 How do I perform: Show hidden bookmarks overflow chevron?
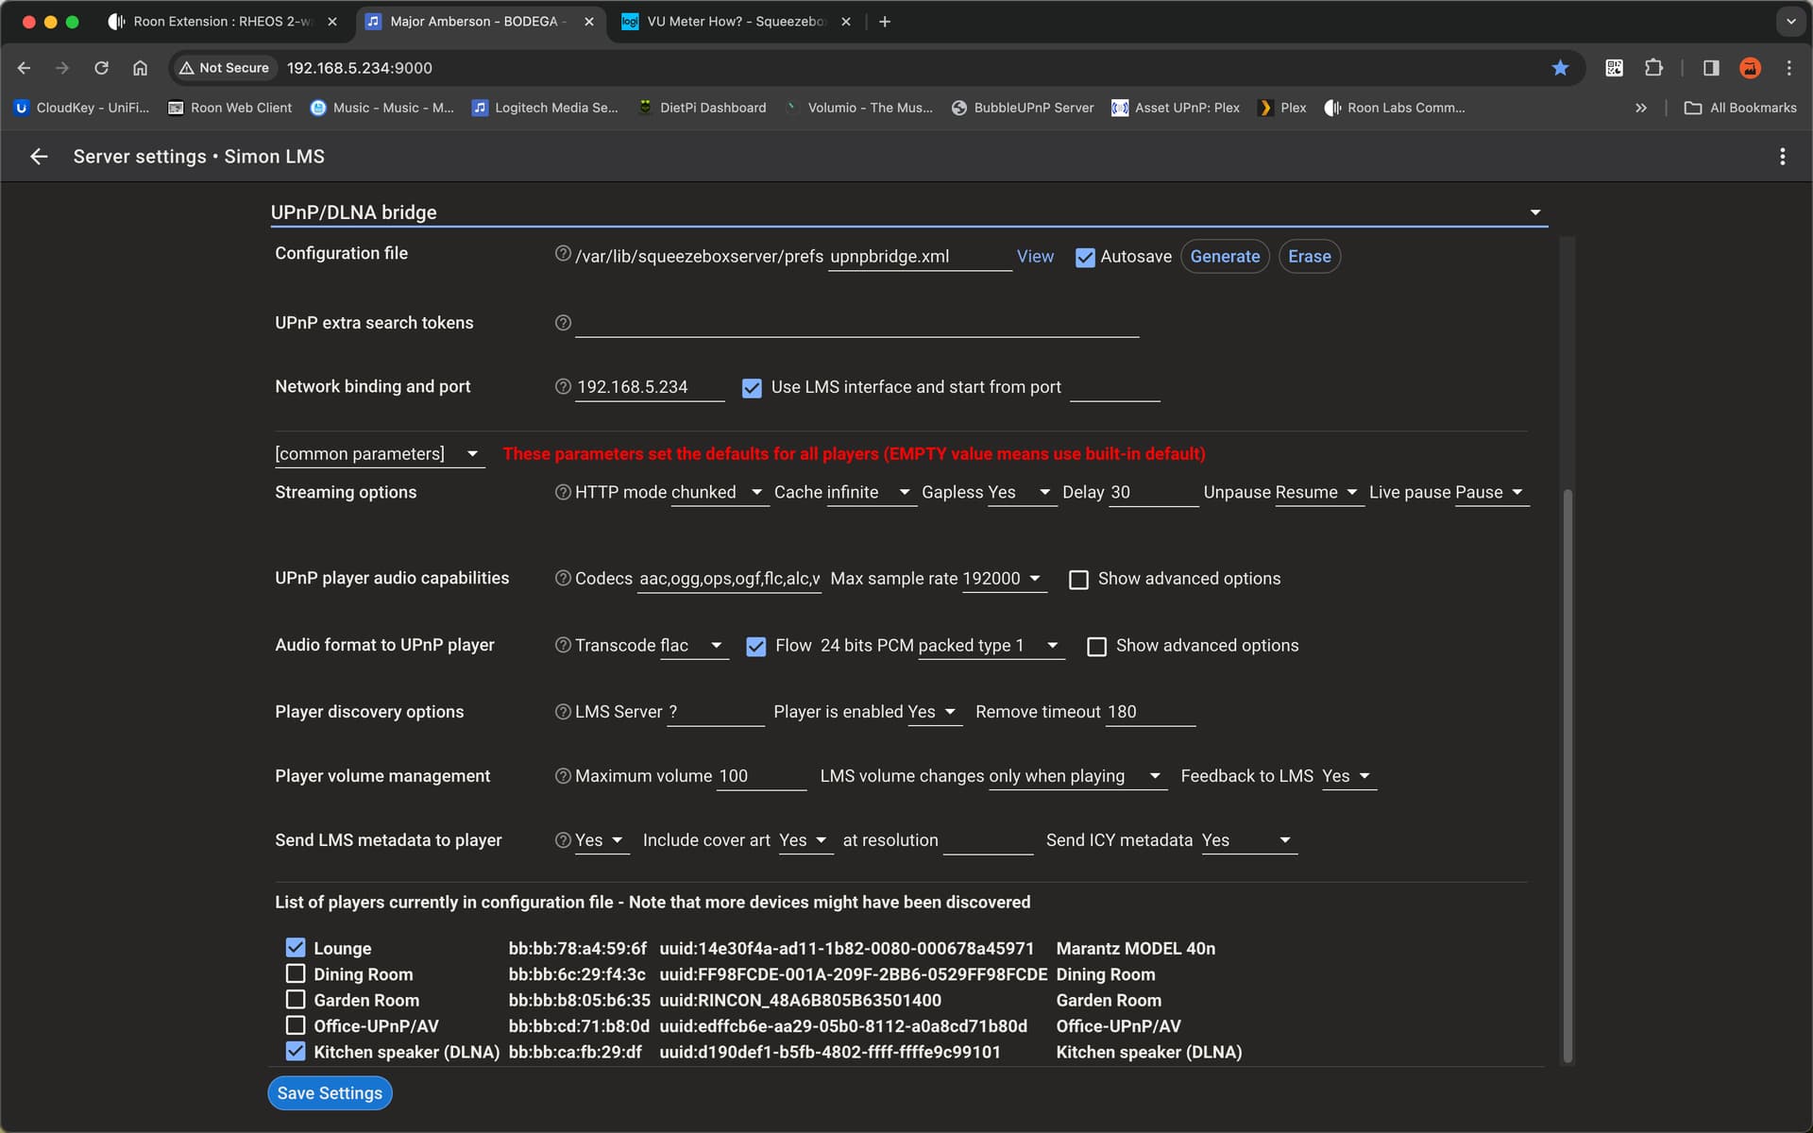tap(1641, 108)
